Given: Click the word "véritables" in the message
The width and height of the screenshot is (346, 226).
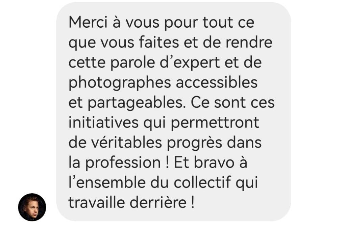Looking at the screenshot, I should coord(127,143).
